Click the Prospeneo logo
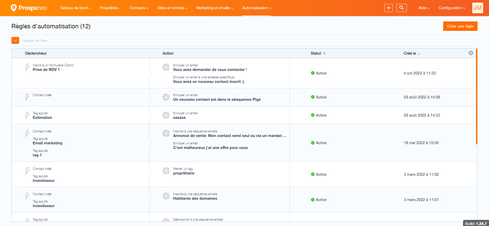Viewport: 489px width, 226px height. [29, 8]
